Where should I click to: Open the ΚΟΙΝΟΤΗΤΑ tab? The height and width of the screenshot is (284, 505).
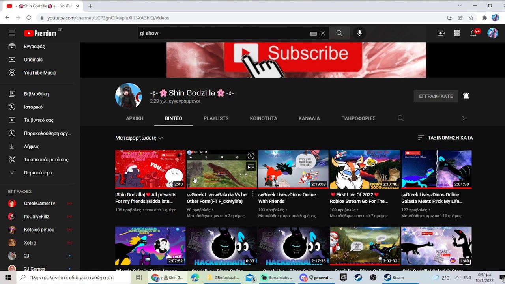pos(264,118)
